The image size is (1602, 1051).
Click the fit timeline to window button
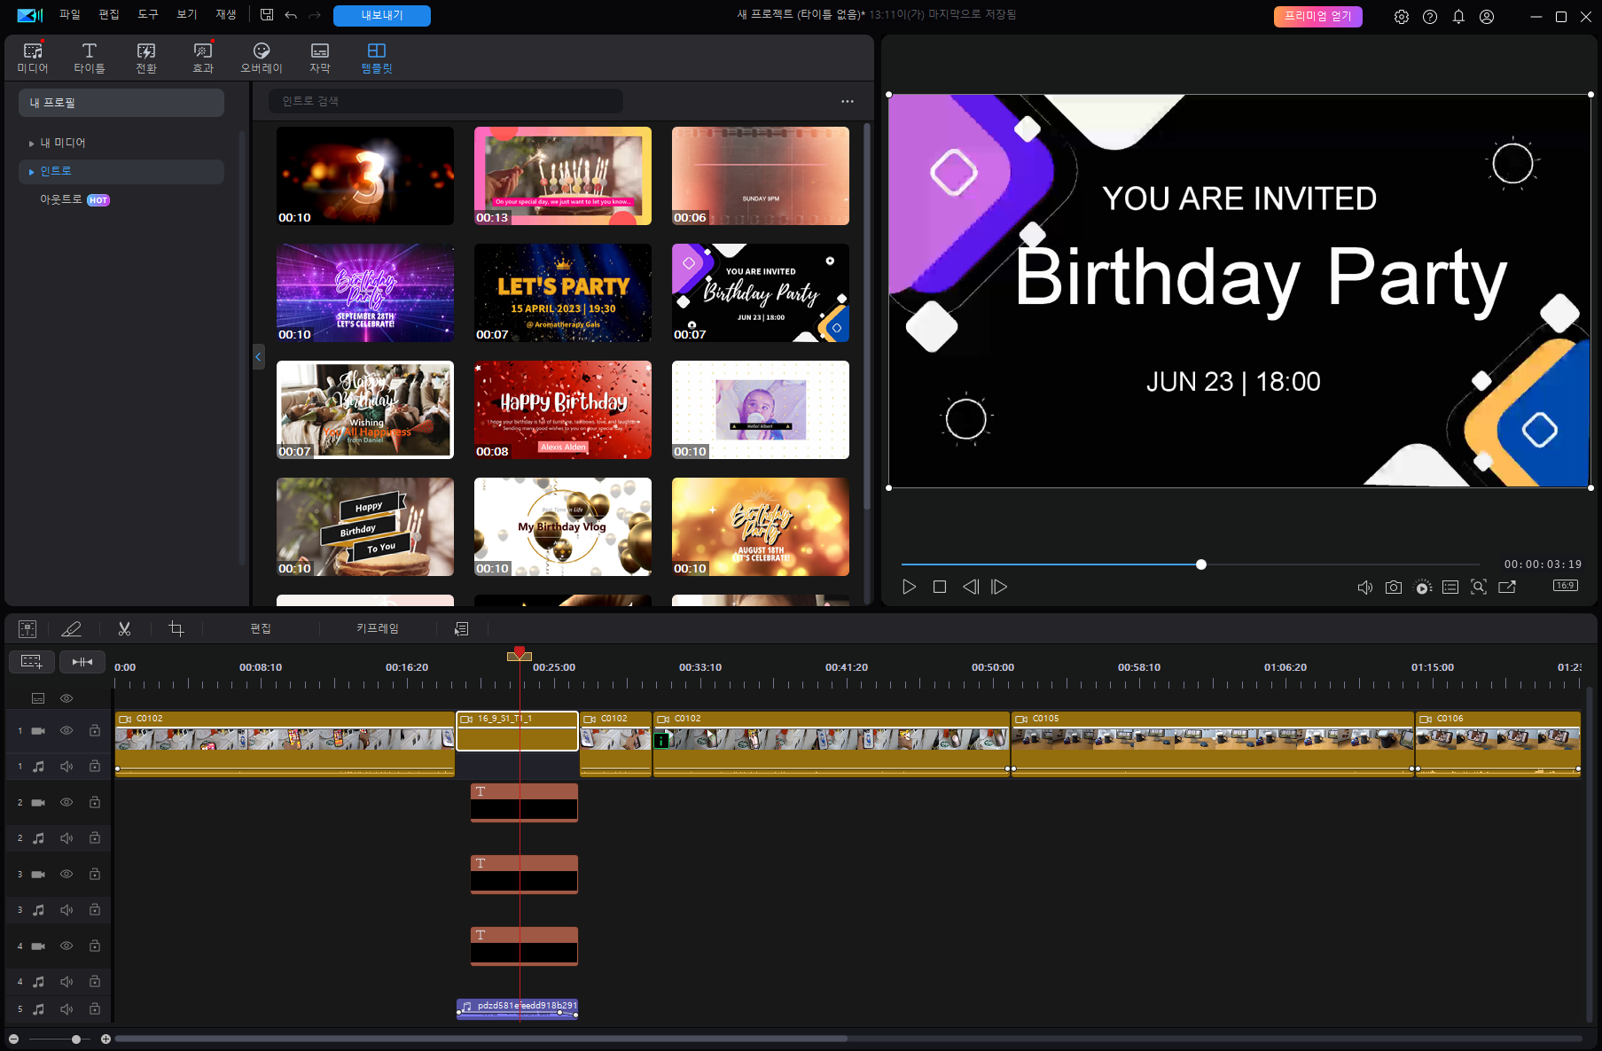coord(82,661)
